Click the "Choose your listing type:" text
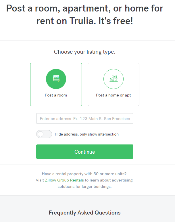Screen dimensions: 175x222 click(84, 52)
